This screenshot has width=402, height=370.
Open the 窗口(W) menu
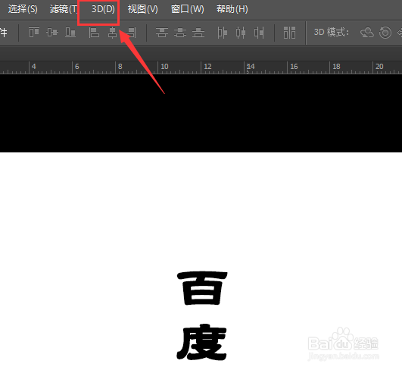coord(188,9)
